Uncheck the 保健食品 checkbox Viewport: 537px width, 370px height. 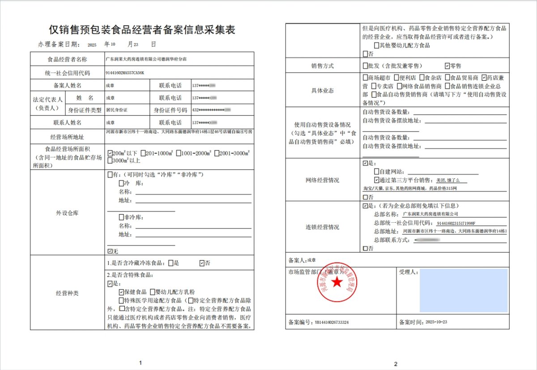(x=120, y=292)
